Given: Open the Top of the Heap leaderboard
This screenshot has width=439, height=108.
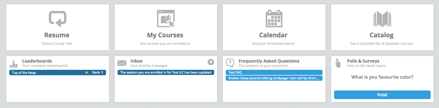Looking at the screenshot, I should 58,73.
